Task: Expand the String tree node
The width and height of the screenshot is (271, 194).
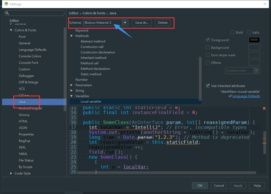Action: coord(72,91)
